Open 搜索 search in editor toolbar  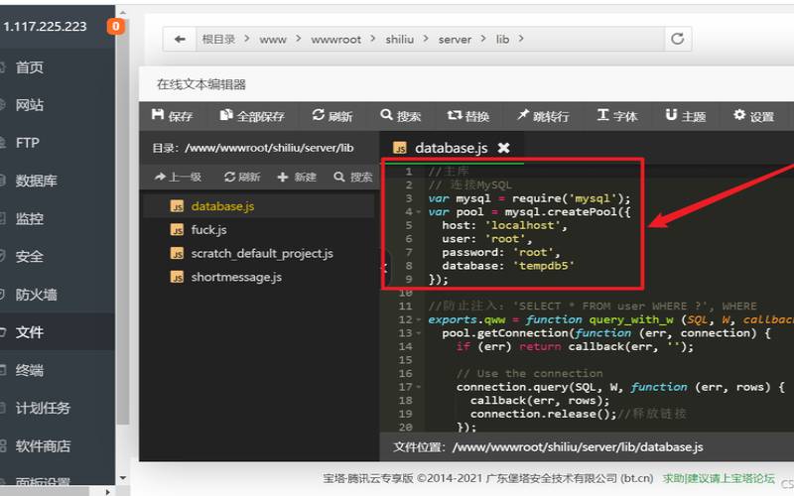[x=401, y=116]
